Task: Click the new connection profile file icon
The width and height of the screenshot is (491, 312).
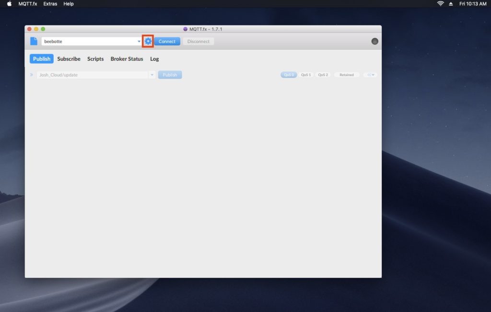Action: click(34, 41)
